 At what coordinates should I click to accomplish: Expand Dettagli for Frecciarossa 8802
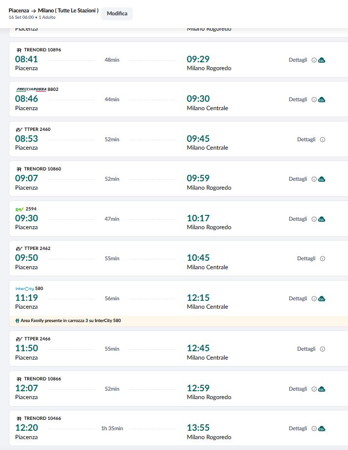point(298,100)
